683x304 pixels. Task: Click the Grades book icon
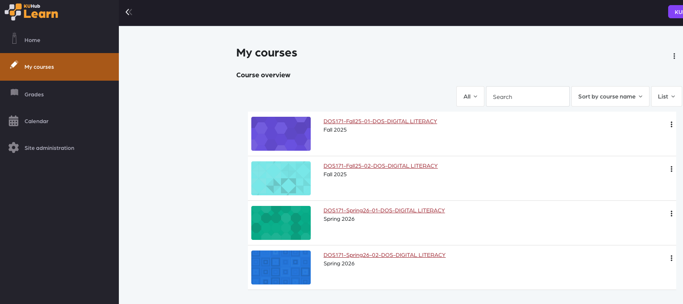(x=14, y=93)
